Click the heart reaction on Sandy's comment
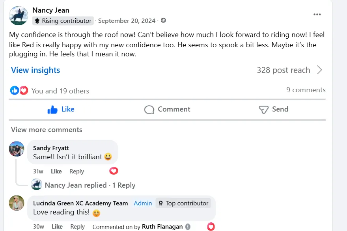This screenshot has height=231, width=347. click(114, 171)
